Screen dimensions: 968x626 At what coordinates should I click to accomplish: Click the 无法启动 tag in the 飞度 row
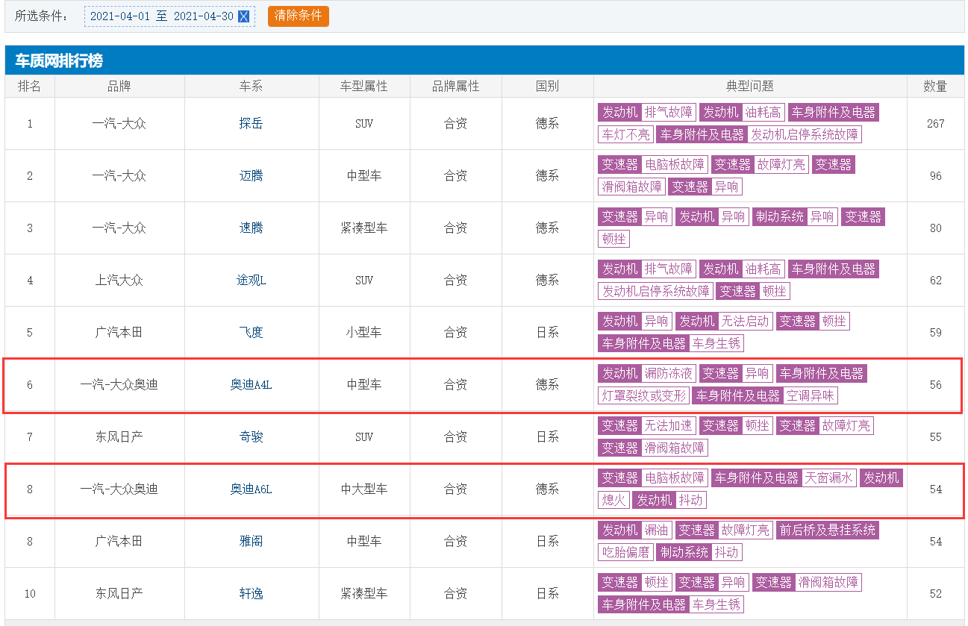(x=745, y=322)
